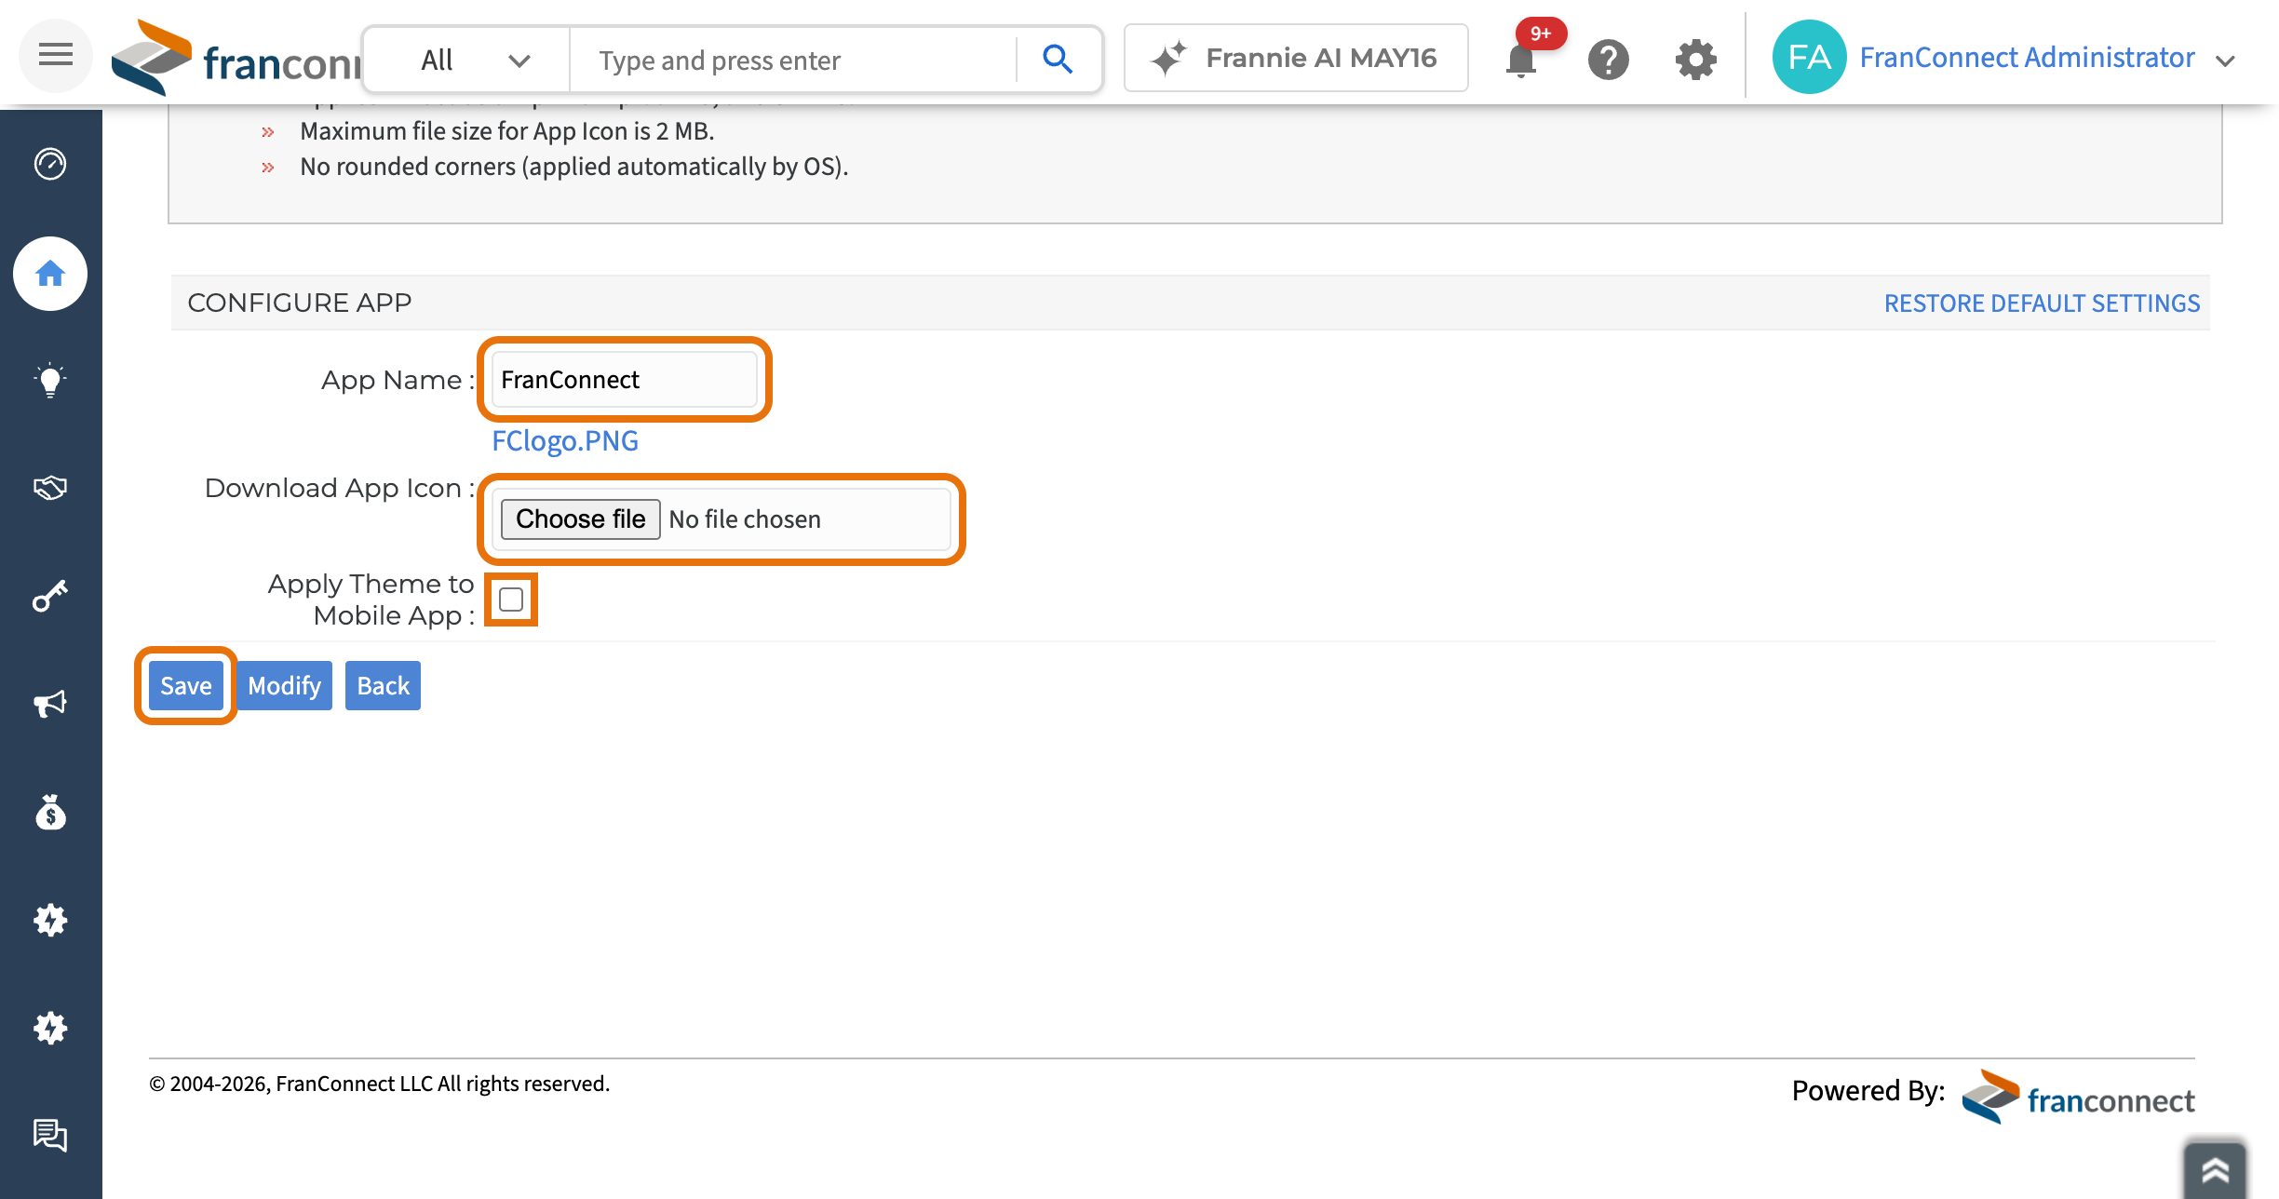
Task: Click the Save button
Action: 186,686
